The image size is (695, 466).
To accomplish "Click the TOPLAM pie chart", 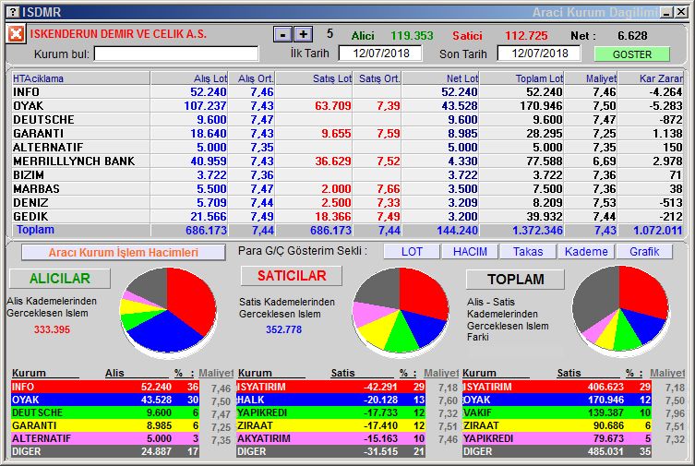I will [x=620, y=309].
